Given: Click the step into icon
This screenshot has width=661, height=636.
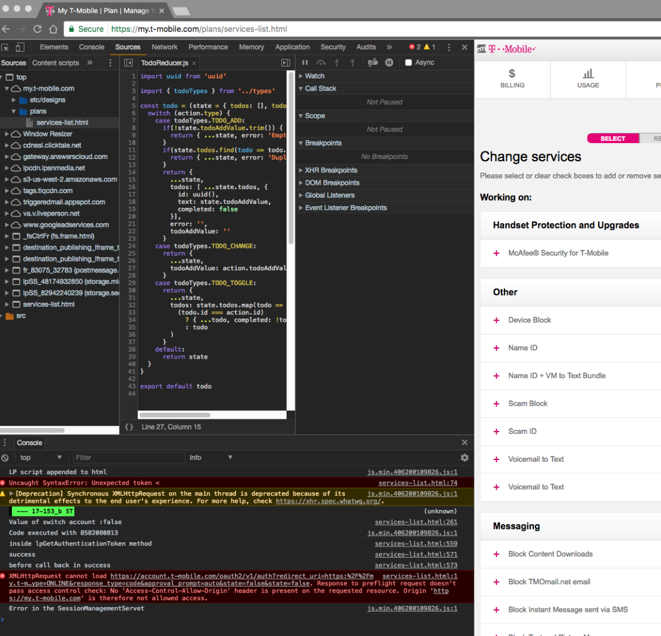Looking at the screenshot, I should [x=337, y=62].
